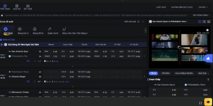The image size is (213, 106).
Task: Toggle notification bell for NBA league header
Action: (2, 45)
